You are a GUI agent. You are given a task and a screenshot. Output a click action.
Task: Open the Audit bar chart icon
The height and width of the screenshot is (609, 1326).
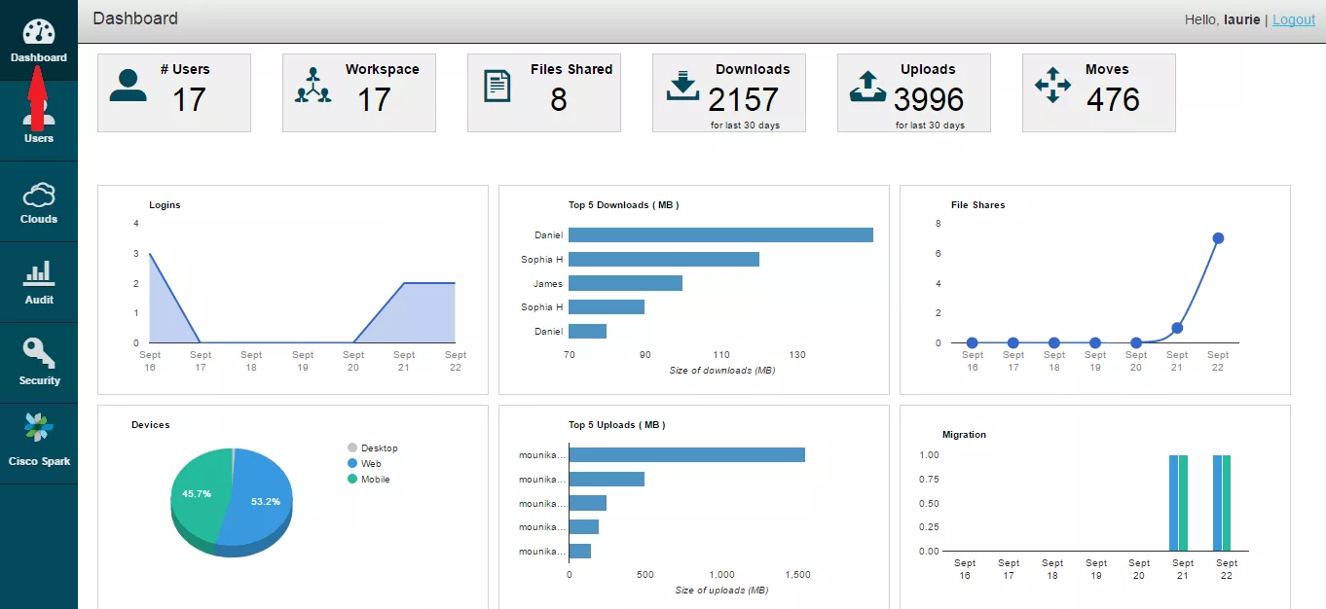(39, 273)
